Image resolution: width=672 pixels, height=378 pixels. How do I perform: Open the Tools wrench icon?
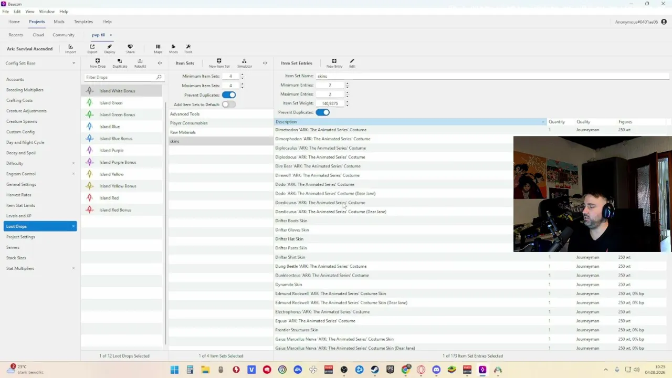[188, 48]
